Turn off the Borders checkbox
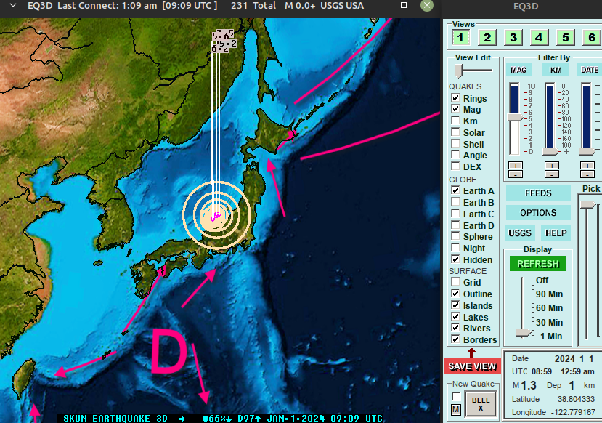The height and width of the screenshot is (423, 602). [455, 339]
